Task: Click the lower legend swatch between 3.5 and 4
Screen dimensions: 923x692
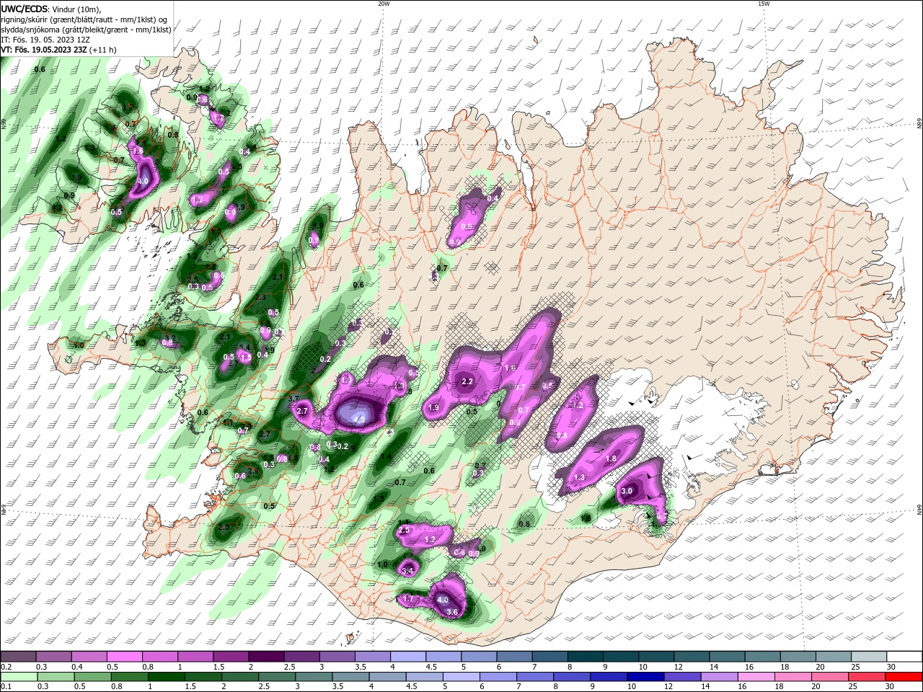Action: (351, 677)
